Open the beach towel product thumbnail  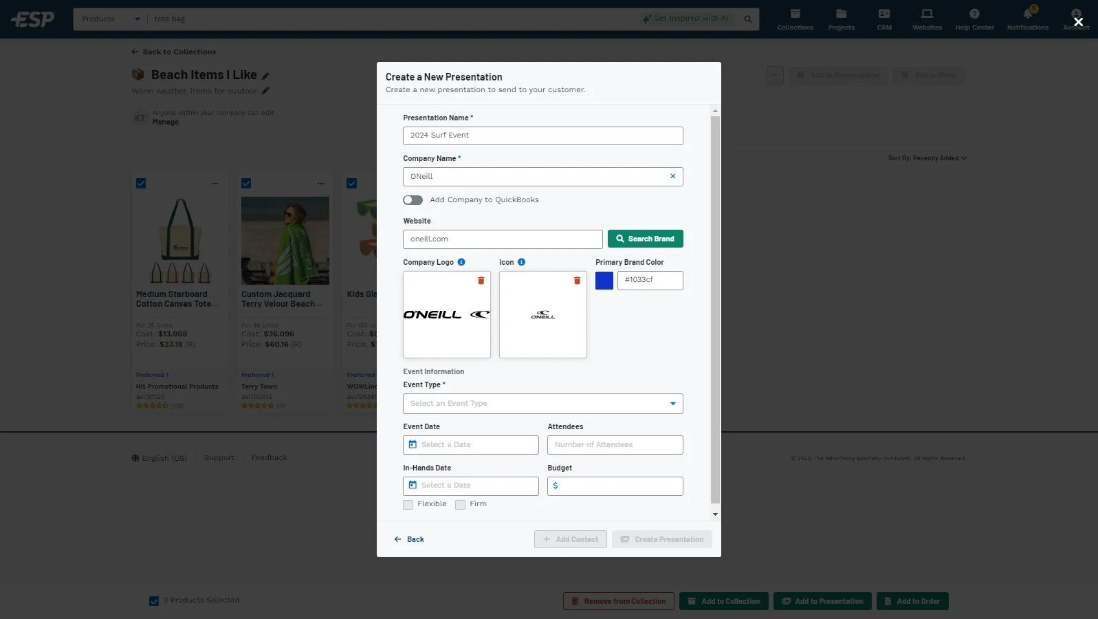pyautogui.click(x=285, y=241)
